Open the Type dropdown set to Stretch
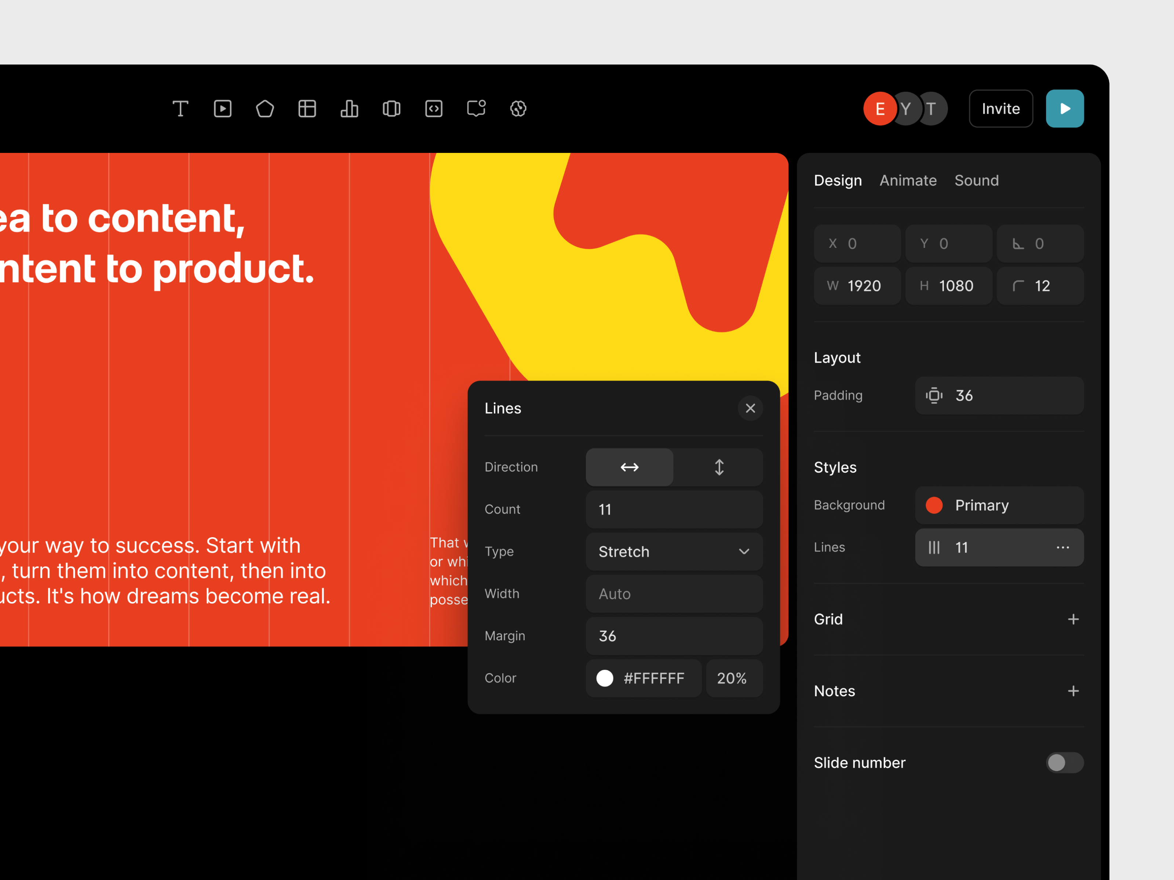This screenshot has width=1174, height=880. click(x=674, y=552)
